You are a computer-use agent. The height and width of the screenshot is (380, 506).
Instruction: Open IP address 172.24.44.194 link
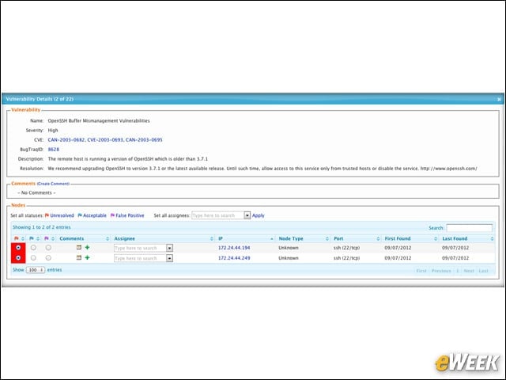[x=234, y=248]
